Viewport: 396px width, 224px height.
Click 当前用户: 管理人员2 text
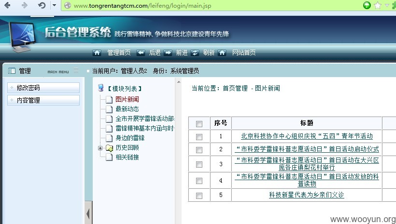click(x=119, y=71)
